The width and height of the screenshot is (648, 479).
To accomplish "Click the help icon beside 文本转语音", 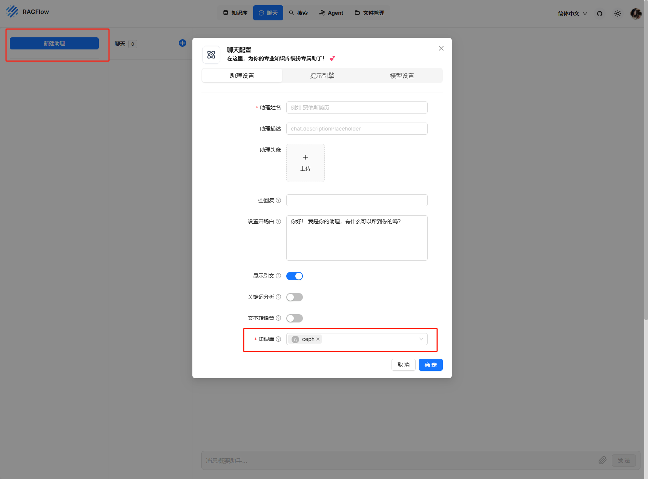I will click(278, 318).
